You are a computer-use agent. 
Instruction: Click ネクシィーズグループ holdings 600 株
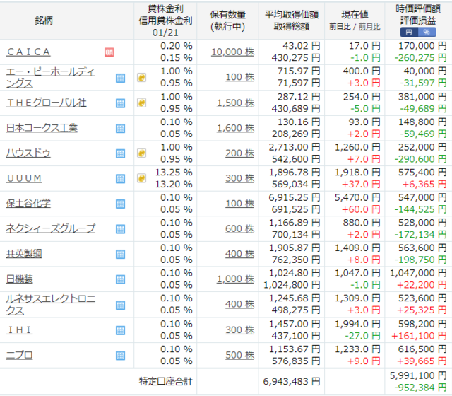240,228
